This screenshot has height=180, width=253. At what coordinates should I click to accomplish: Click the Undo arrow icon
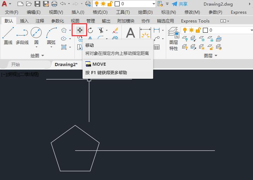pyautogui.click(x=63, y=4)
